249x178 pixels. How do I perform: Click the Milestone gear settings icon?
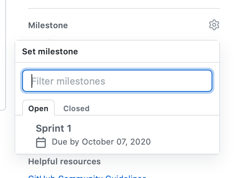(214, 25)
